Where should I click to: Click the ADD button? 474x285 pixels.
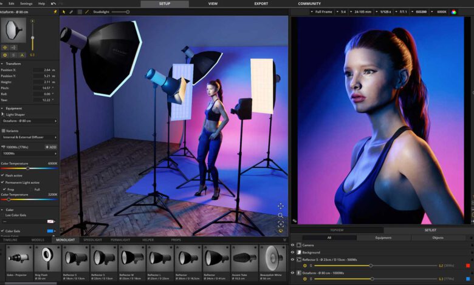tap(51, 147)
